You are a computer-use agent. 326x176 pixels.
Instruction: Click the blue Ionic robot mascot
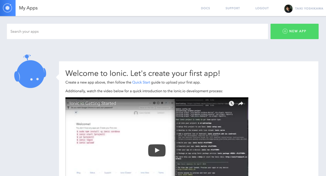click(x=30, y=71)
